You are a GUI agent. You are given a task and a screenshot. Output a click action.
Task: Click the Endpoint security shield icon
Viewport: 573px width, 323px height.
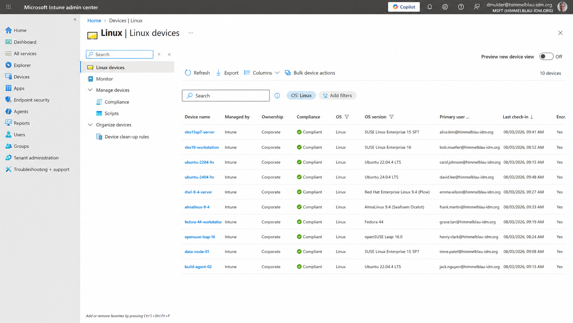9,100
